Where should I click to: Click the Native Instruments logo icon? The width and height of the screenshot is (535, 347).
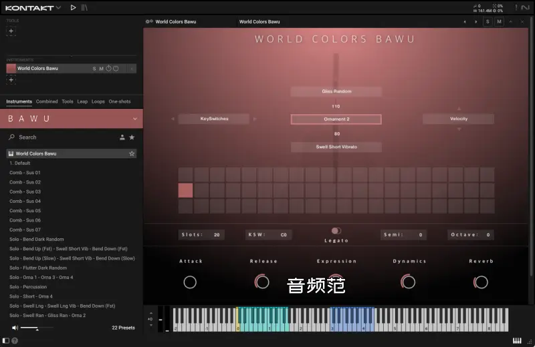click(x=526, y=7)
